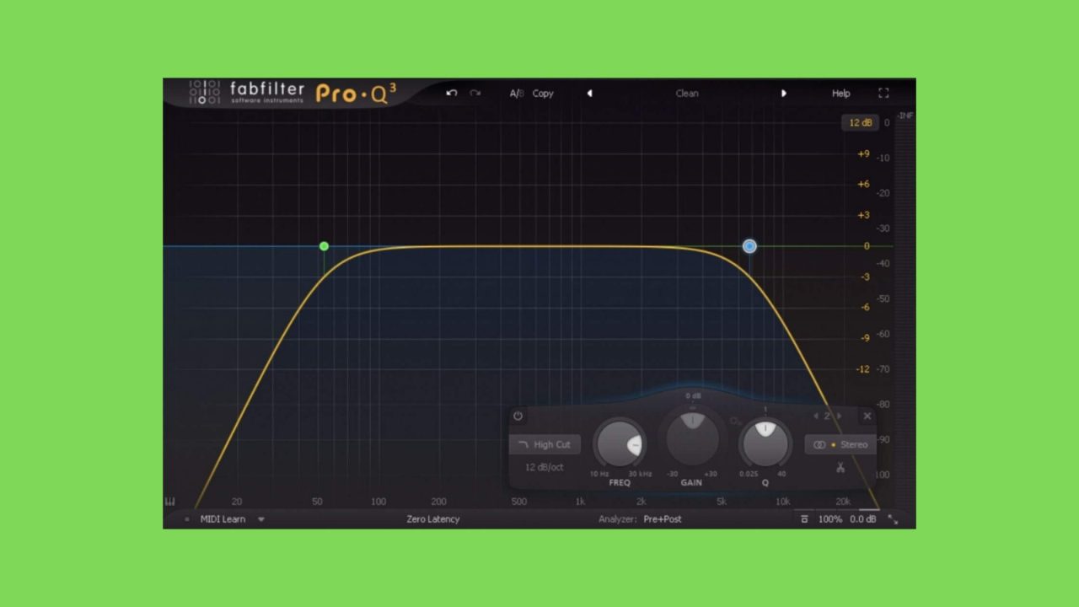The image size is (1079, 607).
Task: Click the redo arrow icon
Action: point(475,93)
